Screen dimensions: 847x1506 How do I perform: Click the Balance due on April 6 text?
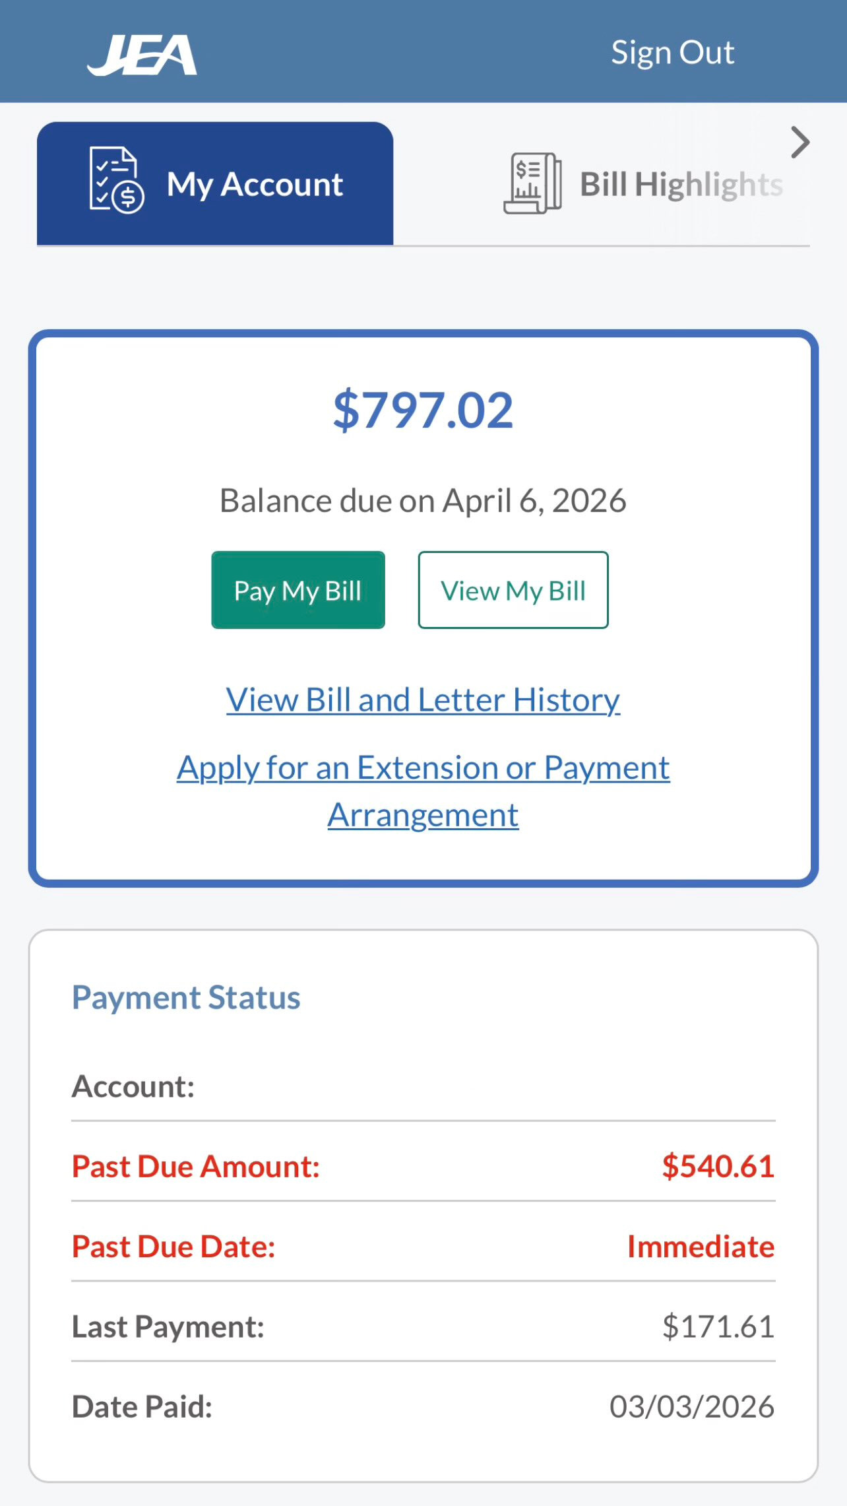(423, 500)
